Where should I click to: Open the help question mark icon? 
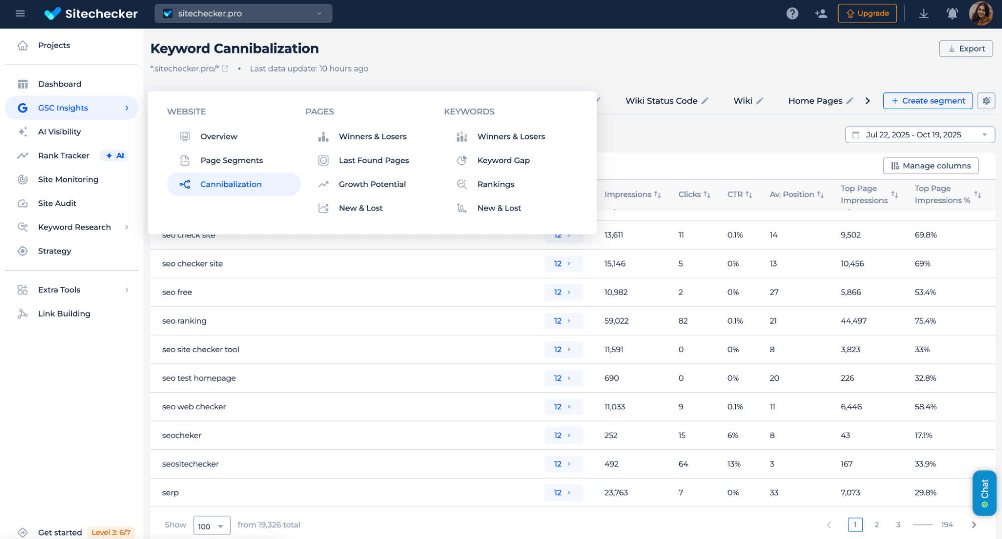coord(792,14)
